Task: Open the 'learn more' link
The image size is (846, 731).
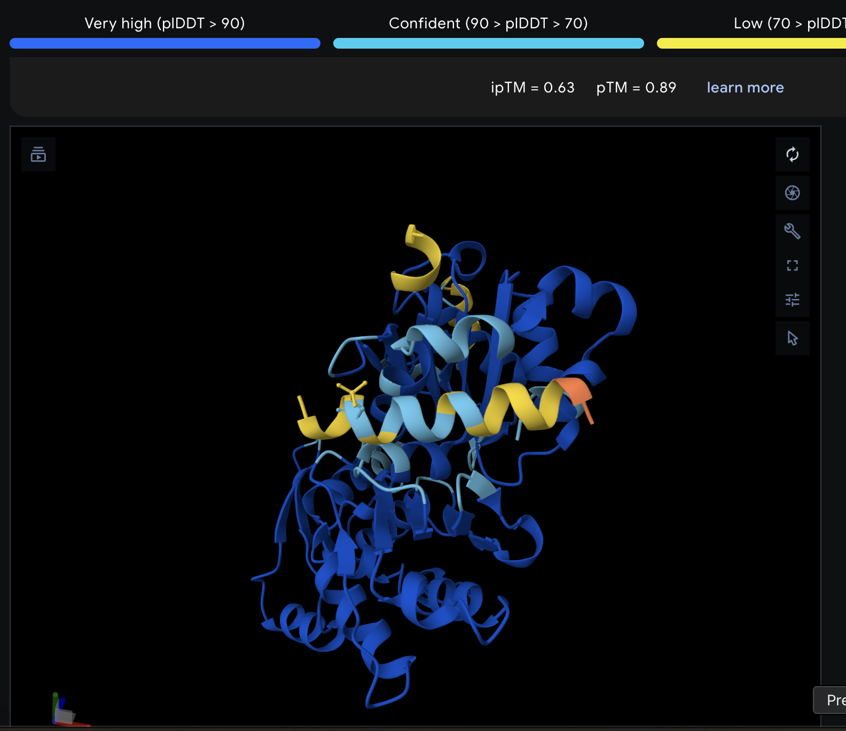Action: click(745, 88)
